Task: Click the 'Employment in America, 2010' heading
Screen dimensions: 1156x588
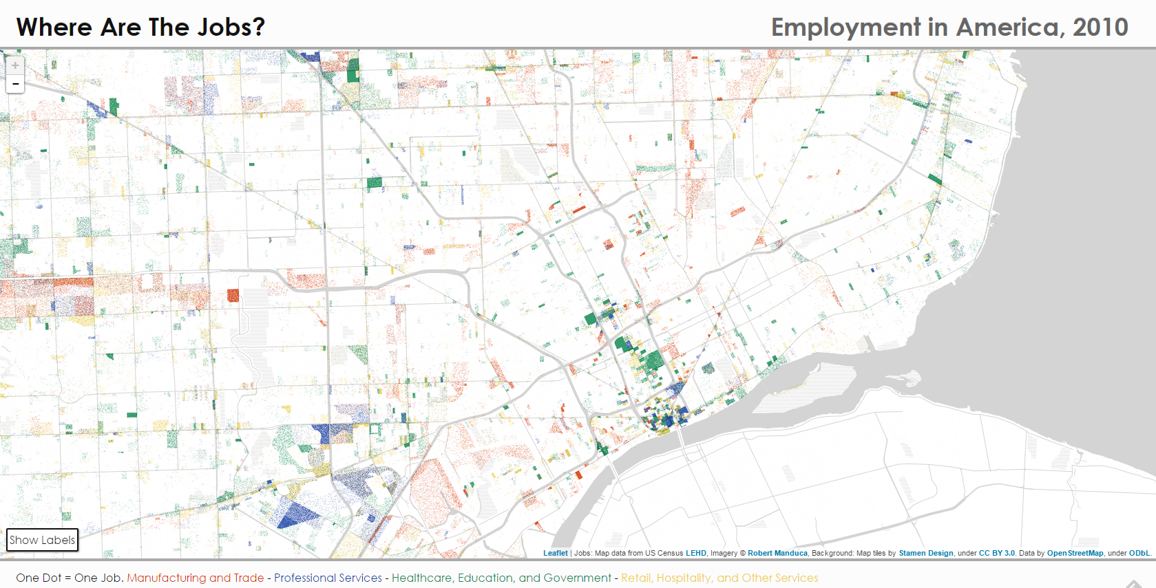Action: [949, 27]
